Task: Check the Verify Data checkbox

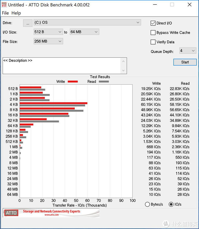Action: click(153, 42)
